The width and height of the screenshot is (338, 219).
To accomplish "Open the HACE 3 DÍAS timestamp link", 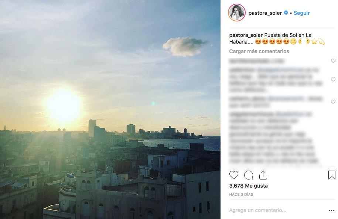I will tap(241, 194).
